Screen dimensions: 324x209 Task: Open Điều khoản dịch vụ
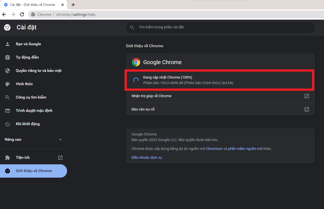(x=147, y=157)
